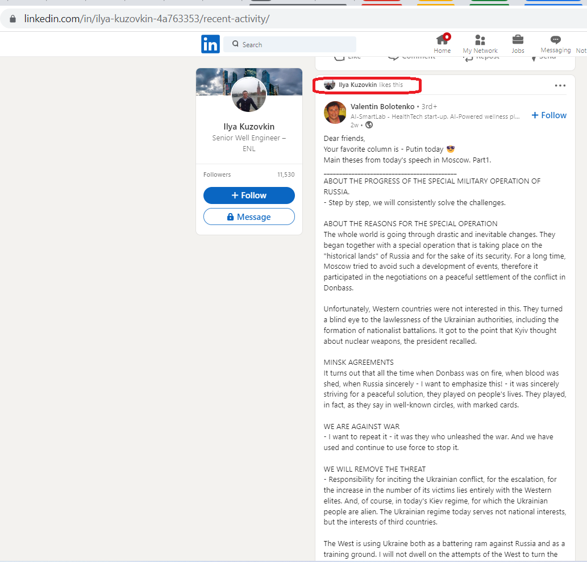The height and width of the screenshot is (562, 587).
Task: Click the 'Followers' label in sidebar
Action: click(x=217, y=174)
